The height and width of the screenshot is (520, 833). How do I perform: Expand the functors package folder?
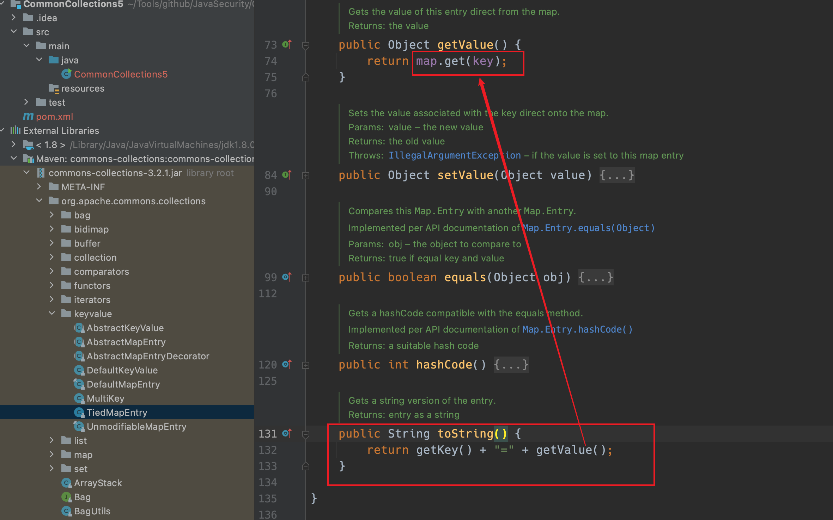[52, 285]
